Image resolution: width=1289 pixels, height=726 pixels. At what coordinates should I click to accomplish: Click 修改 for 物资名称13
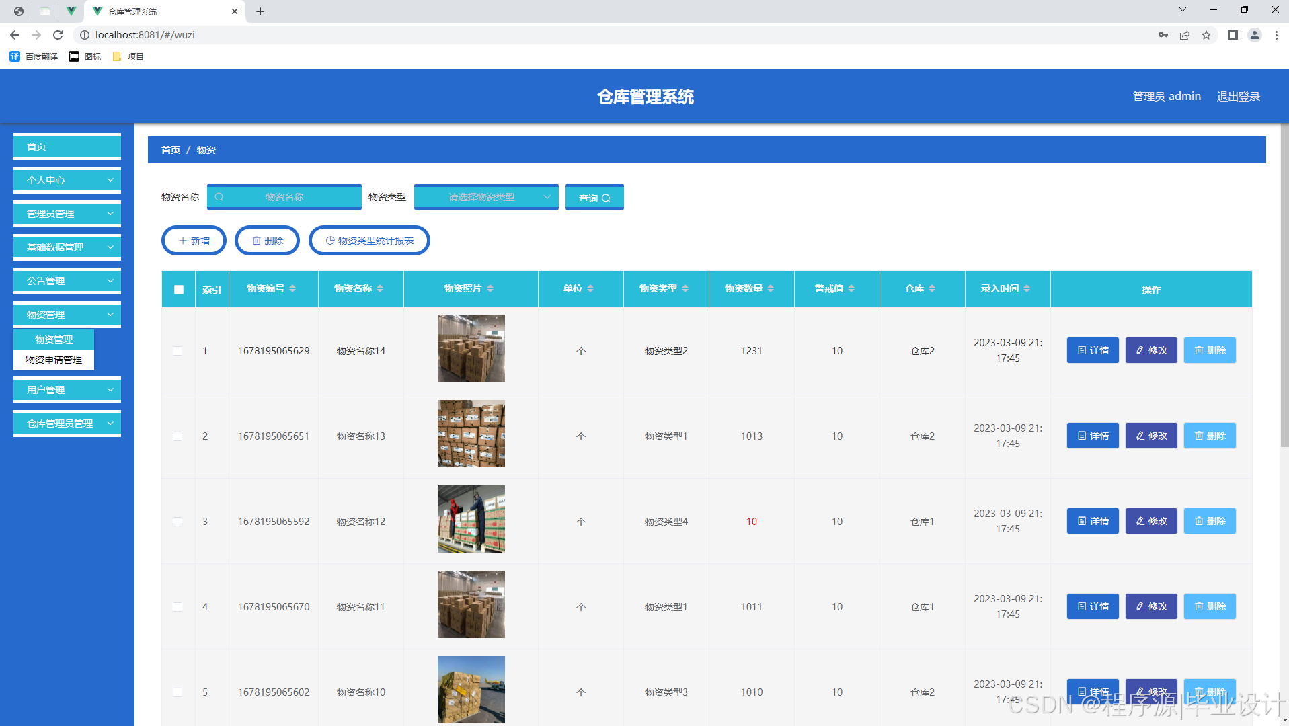[x=1151, y=436]
